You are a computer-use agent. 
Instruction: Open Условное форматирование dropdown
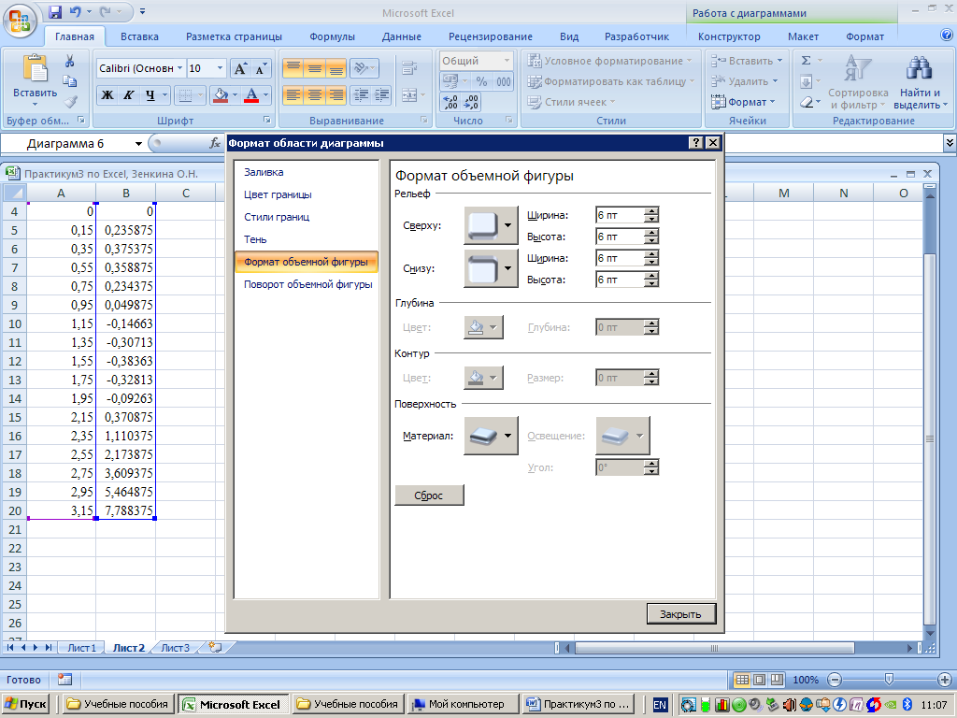(610, 61)
